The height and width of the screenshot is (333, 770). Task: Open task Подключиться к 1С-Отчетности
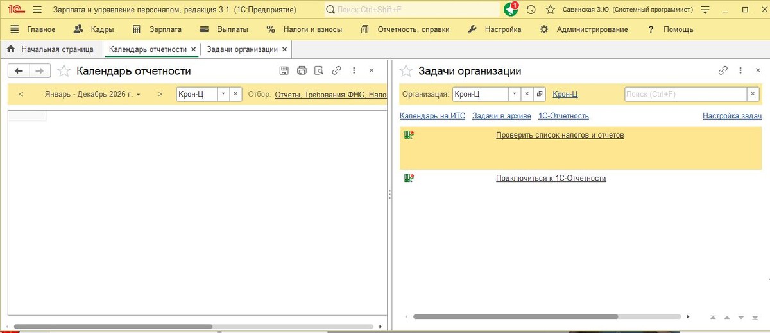[551, 178]
